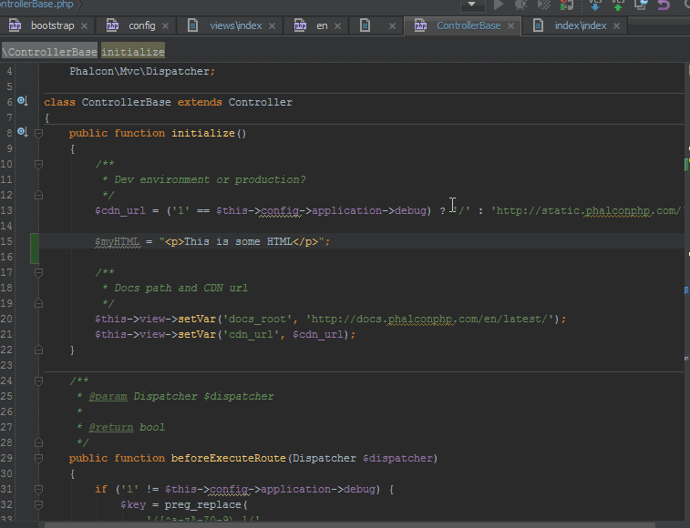
Task: Collapse the beforeExecuteRoute docblock at line 24
Action: pos(38,381)
